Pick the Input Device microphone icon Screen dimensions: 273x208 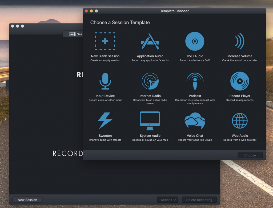(x=105, y=81)
